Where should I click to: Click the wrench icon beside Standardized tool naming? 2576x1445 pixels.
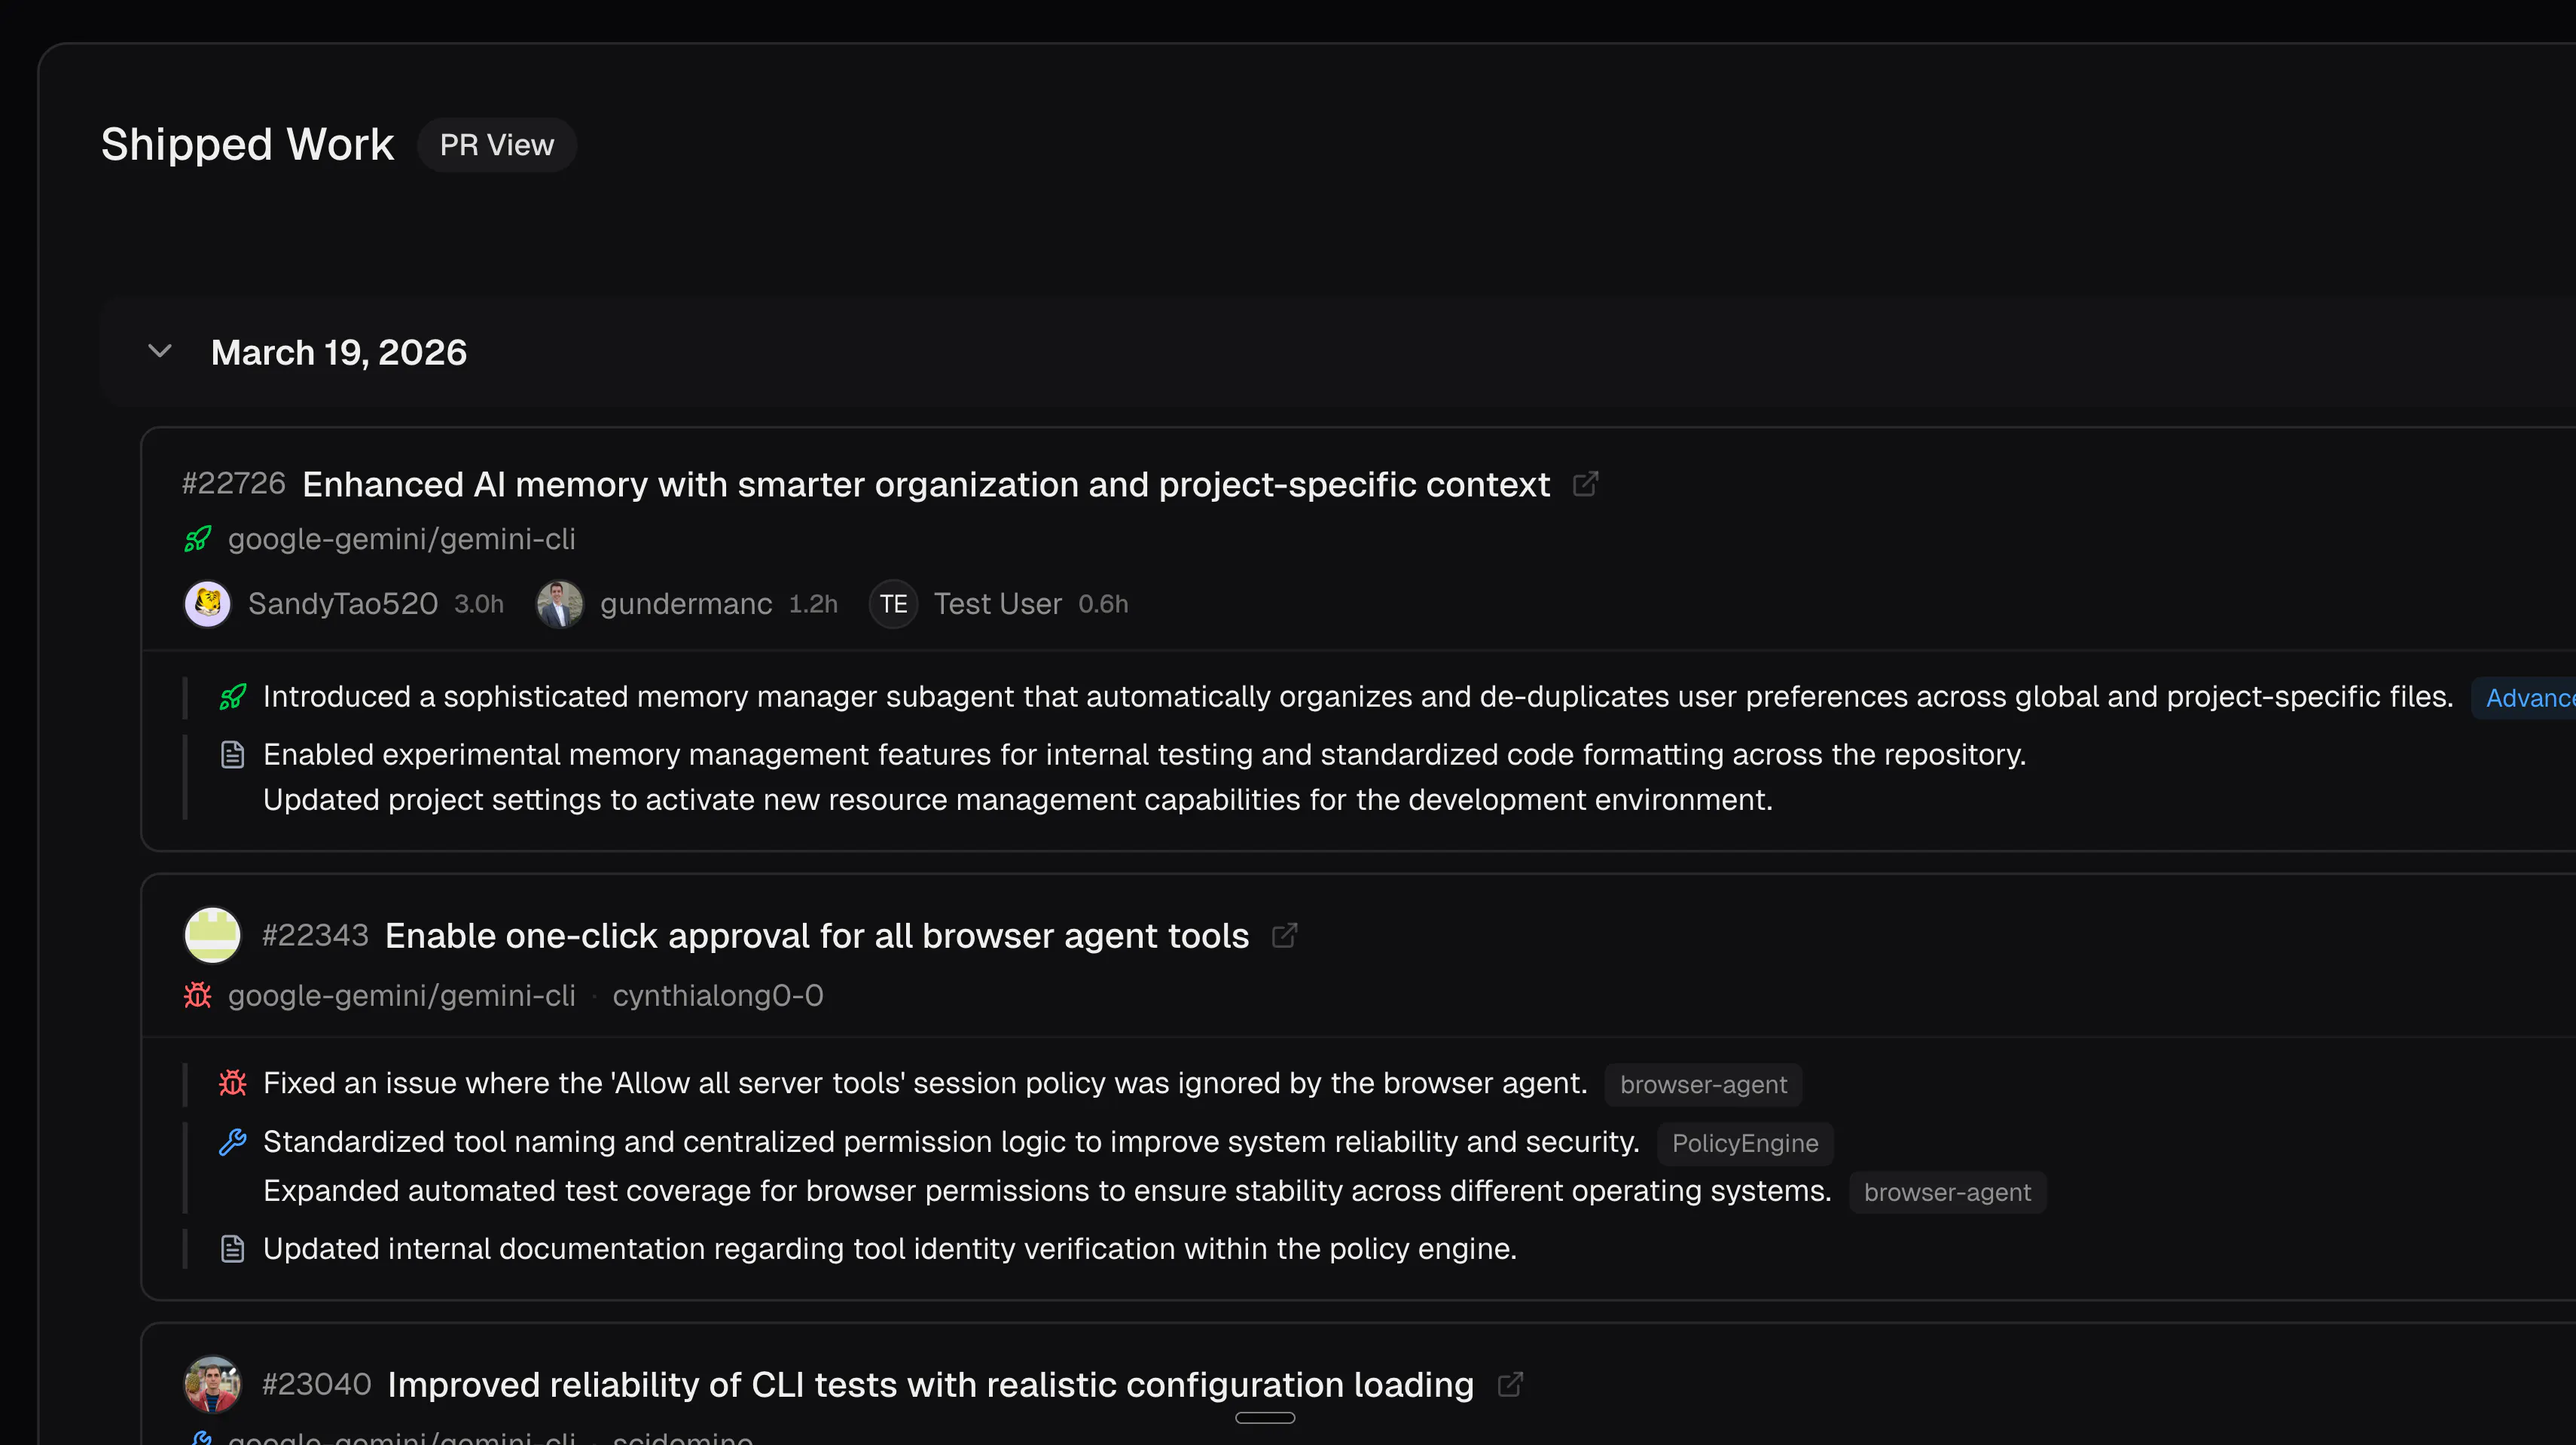tap(232, 1142)
